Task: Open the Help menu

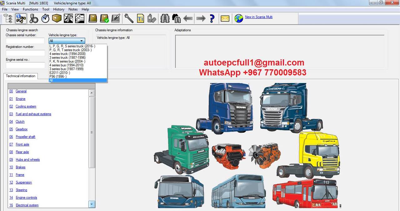Action: pos(85,9)
